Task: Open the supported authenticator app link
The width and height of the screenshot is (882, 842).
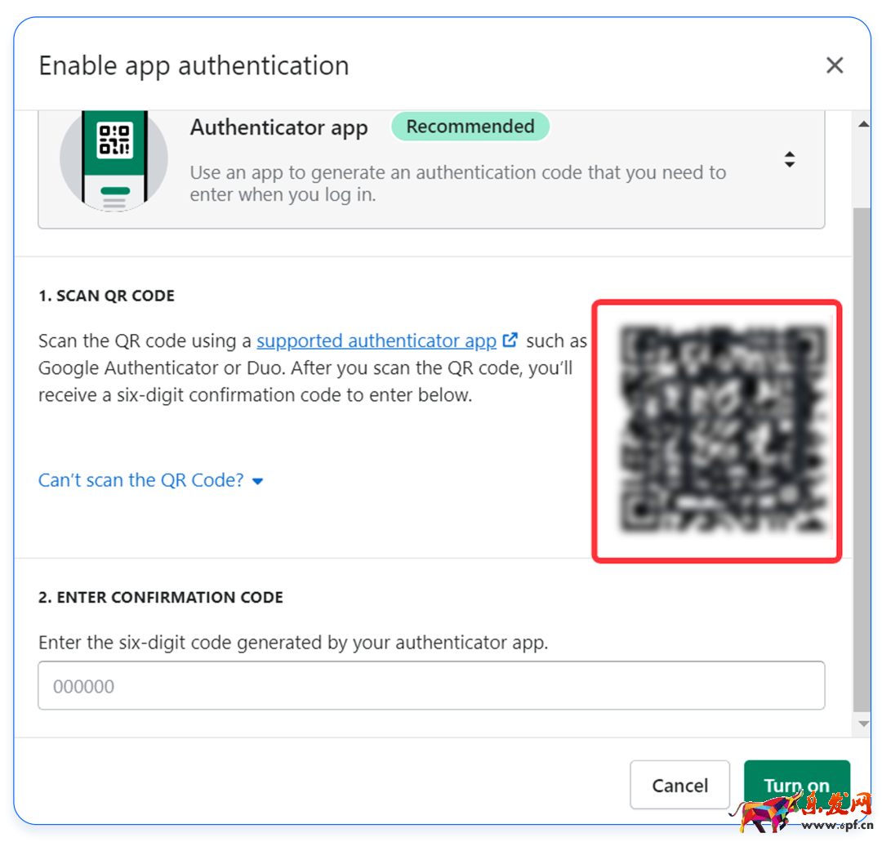Action: (376, 341)
